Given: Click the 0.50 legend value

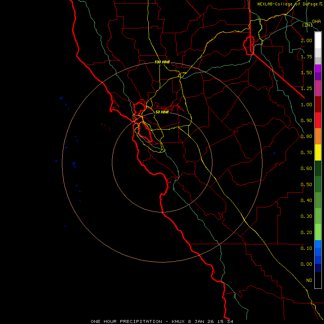Looking at the screenshot, I should tap(306, 184).
